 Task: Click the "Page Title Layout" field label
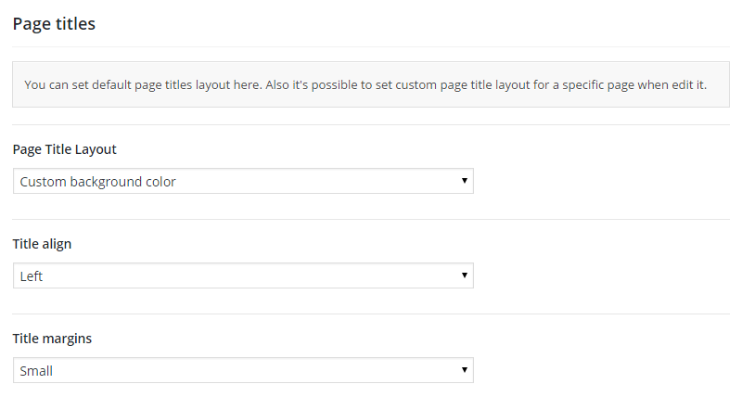64,149
